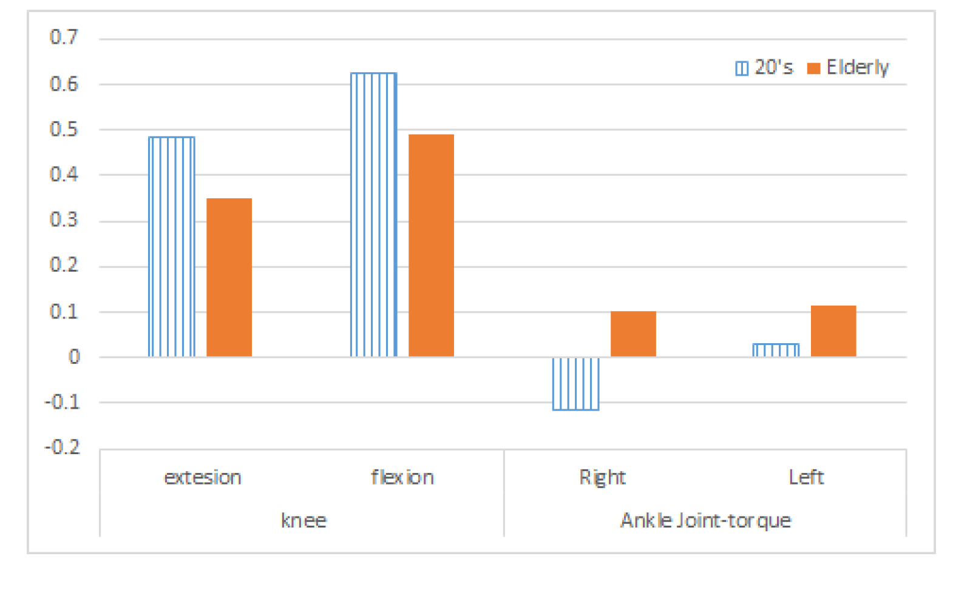Click the "flexion" category label
Image resolution: width=970 pixels, height=593 pixels.
pos(402,478)
